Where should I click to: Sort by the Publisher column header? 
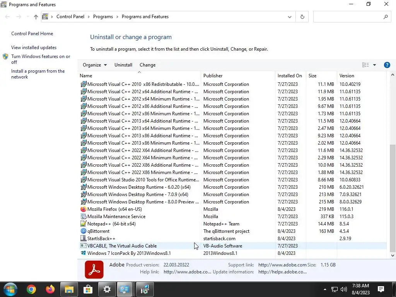tap(238, 75)
